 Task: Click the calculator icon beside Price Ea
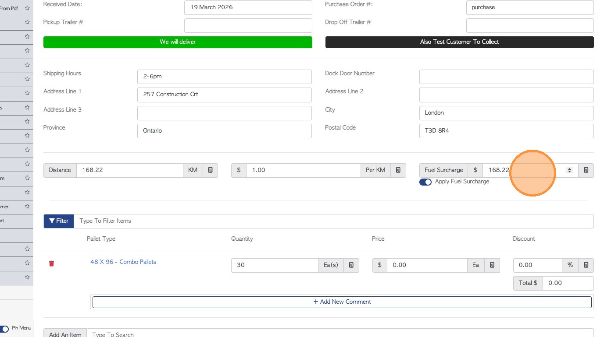coord(492,265)
